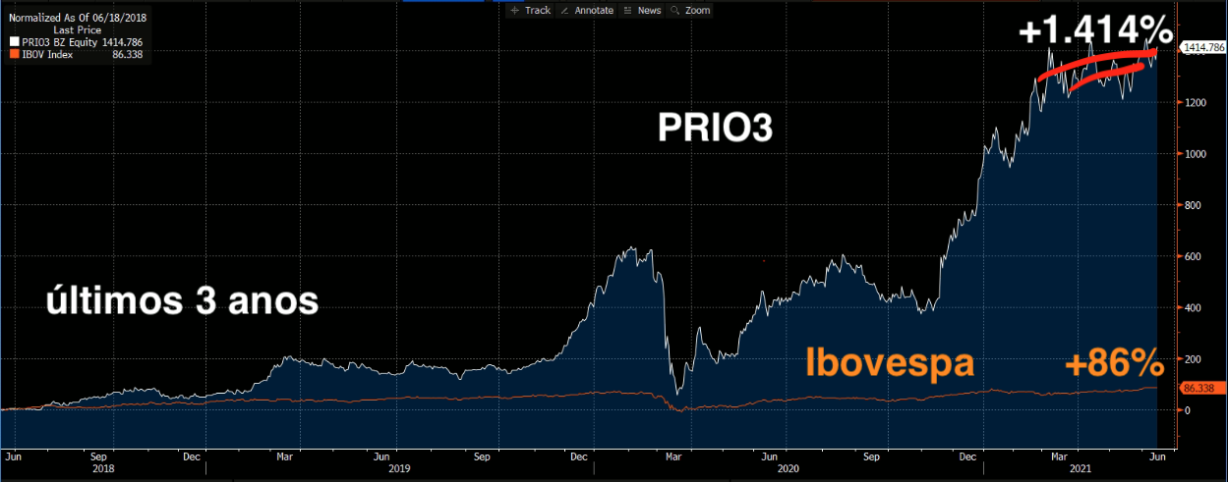Click the white PRIO3 legend color swatch
The image size is (1228, 482).
tap(13, 42)
